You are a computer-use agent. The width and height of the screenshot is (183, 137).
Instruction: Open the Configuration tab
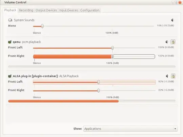[x=90, y=10]
